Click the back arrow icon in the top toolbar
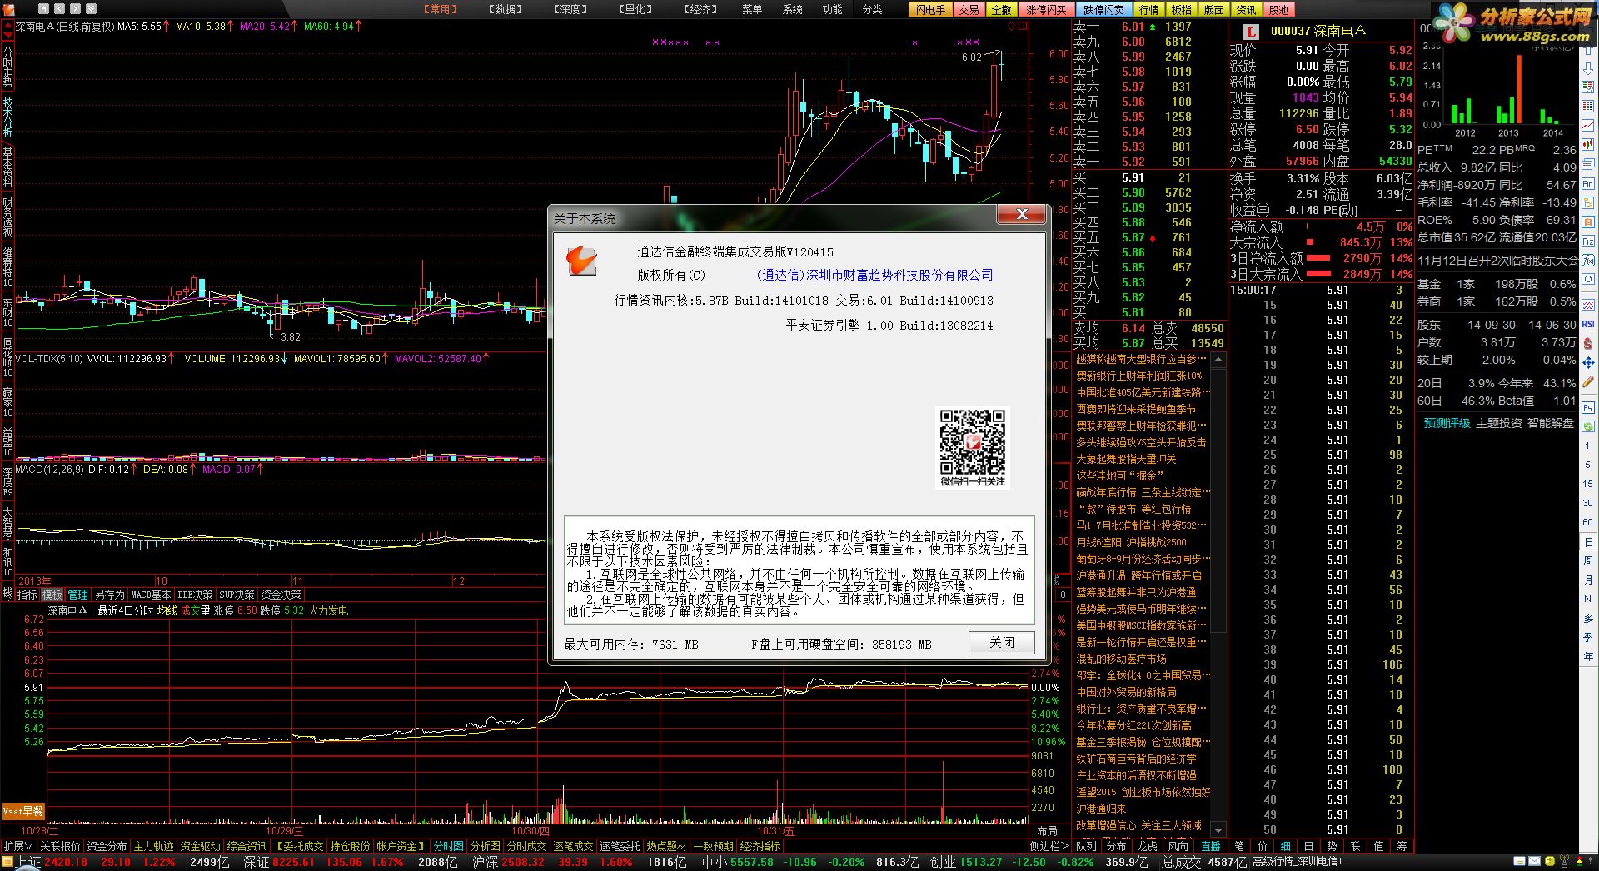The image size is (1599, 871). pyautogui.click(x=59, y=9)
